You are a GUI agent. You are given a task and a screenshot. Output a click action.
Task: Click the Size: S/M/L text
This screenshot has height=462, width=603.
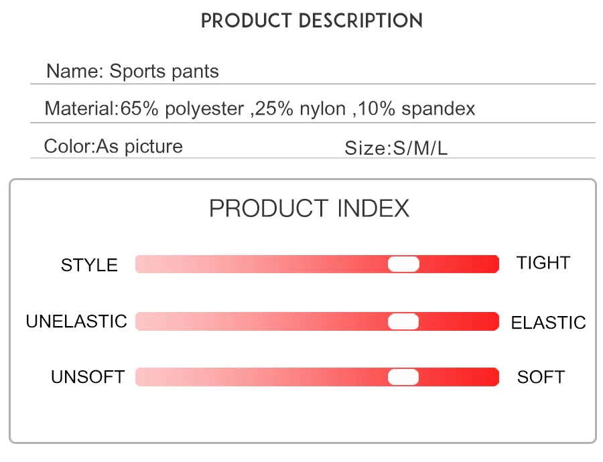click(x=396, y=148)
